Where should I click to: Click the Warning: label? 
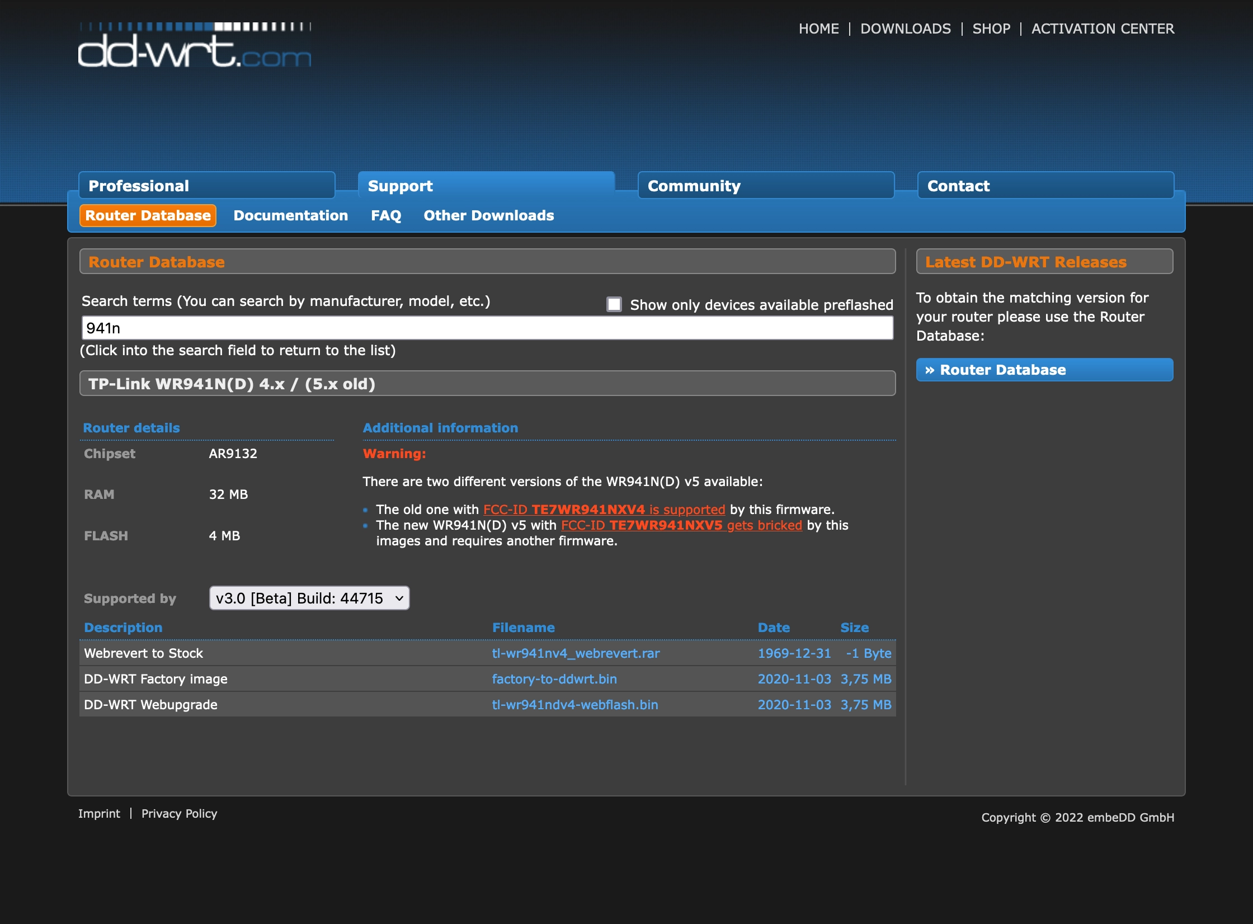[394, 454]
